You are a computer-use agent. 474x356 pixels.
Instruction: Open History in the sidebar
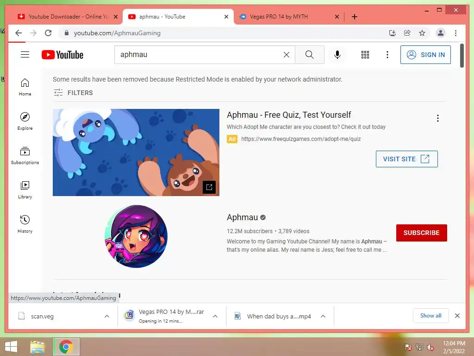tap(25, 224)
